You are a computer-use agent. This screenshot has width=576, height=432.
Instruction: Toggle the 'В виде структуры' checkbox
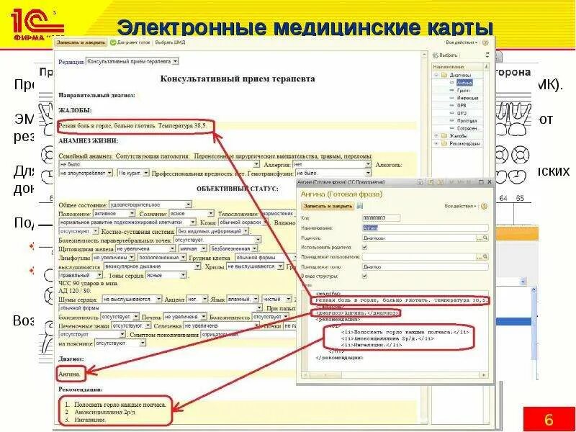[x=365, y=276]
